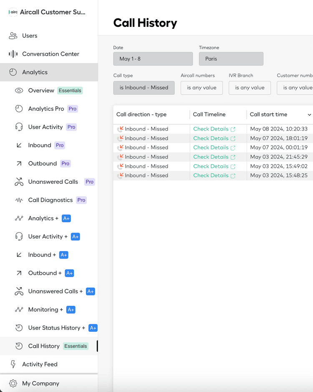This screenshot has height=392, width=313.
Task: Click the eye icon beside Overview
Action: coord(19,91)
